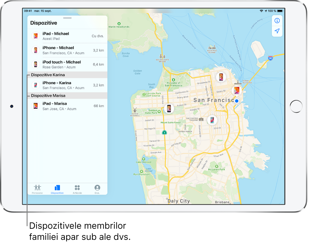Tap the Dispozitive Karina section header

tap(67, 75)
